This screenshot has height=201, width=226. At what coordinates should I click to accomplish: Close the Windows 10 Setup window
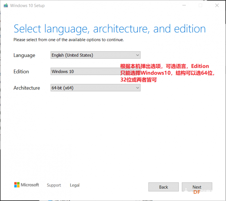tap(217, 5)
